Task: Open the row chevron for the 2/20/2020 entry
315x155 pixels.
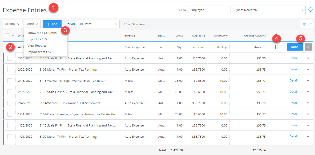Action: point(308,70)
